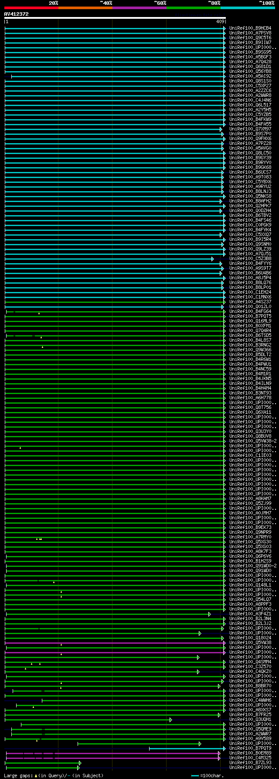Screen dimensions: 279x779
Task: Select hit label UniRef100_C4J4N6
Action: pyautogui.click(x=250, y=100)
